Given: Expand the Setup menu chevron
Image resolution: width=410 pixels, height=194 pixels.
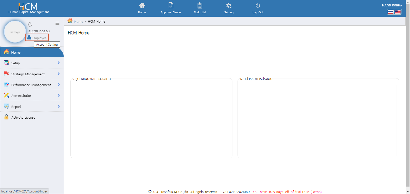Looking at the screenshot, I should (59, 63).
